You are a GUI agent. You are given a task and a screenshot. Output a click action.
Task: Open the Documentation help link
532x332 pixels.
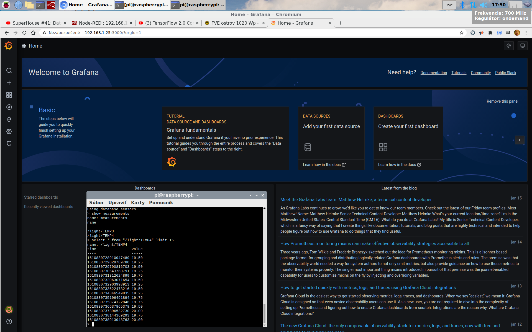tap(434, 73)
